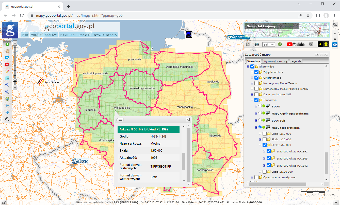Click the green help question mark icon
The height and width of the screenshot is (205, 340).
tap(280, 44)
